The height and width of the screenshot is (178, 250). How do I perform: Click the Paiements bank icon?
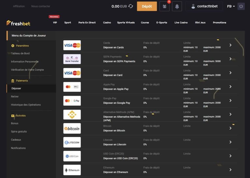(x=13, y=81)
